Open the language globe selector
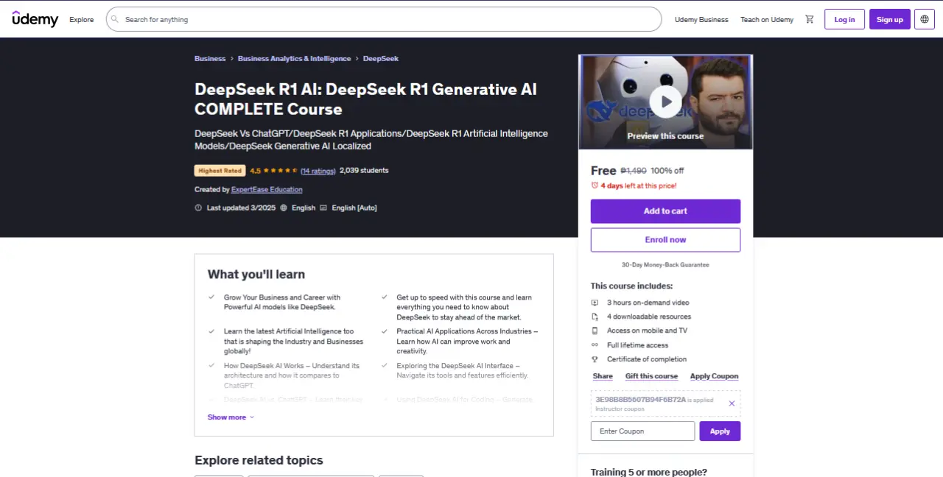This screenshot has width=943, height=477. coord(925,19)
